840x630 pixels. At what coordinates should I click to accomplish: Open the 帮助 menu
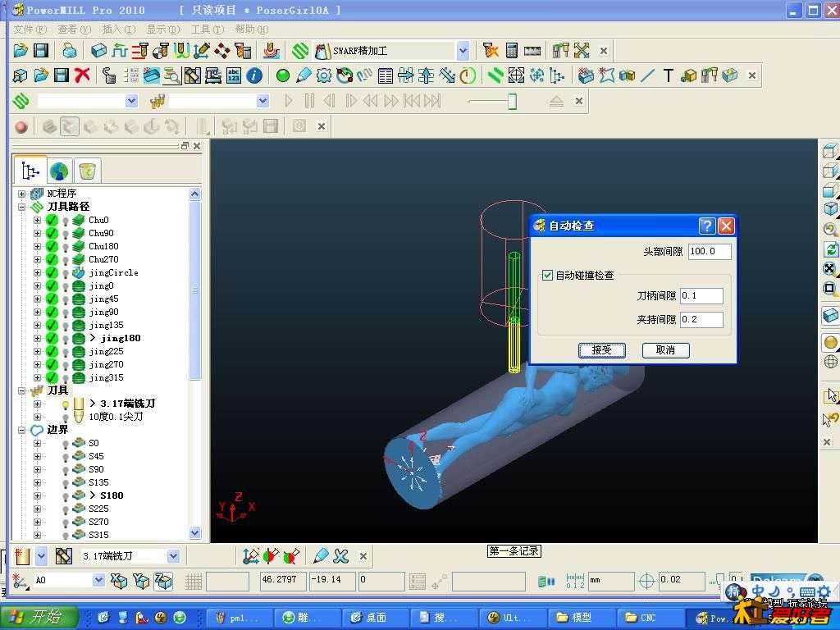click(x=251, y=29)
